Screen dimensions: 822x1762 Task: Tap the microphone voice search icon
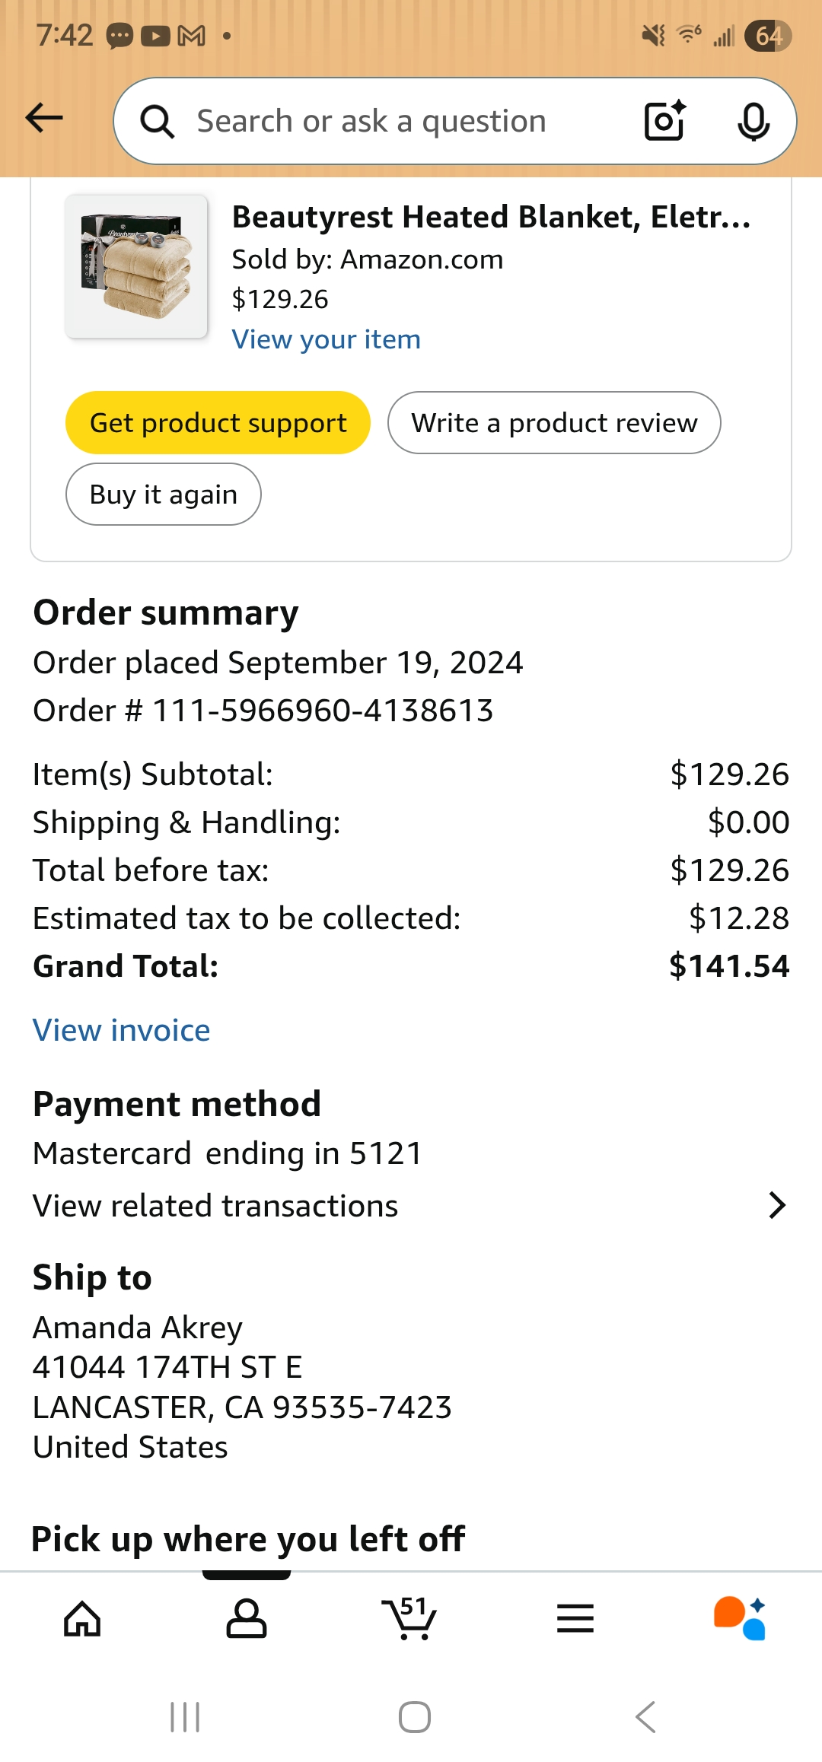(753, 122)
